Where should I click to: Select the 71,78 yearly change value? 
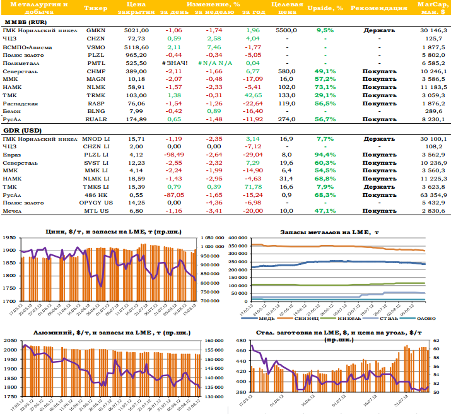253,187
